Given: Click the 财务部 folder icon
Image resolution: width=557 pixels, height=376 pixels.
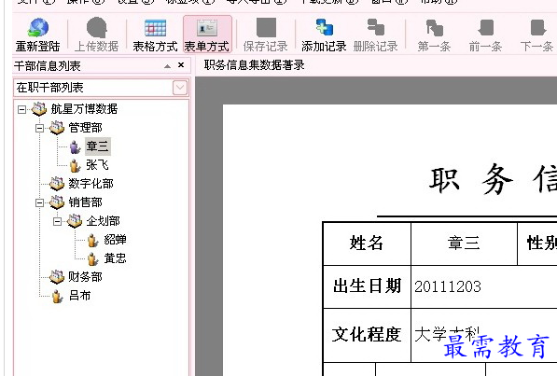Looking at the screenshot, I should [57, 277].
